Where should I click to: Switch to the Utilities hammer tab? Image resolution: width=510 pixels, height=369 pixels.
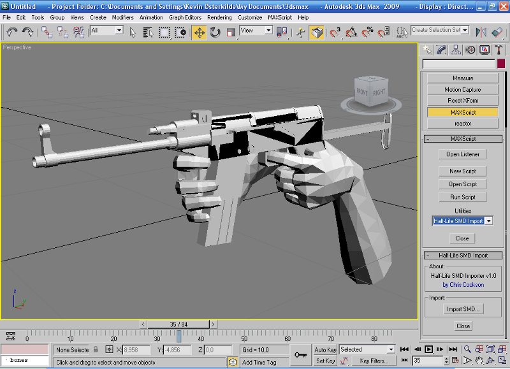499,50
